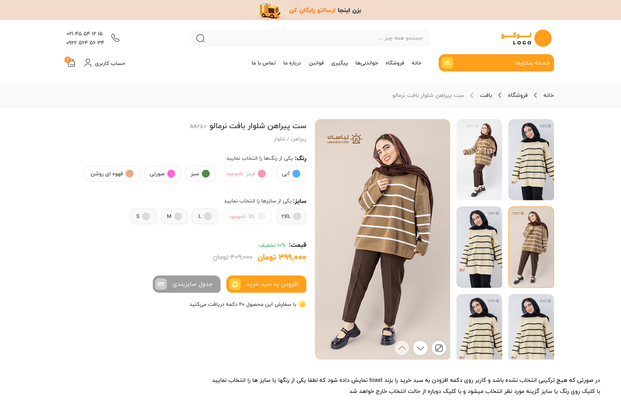Click the free-shipping truck banner
The height and width of the screenshot is (413, 621).
[310, 10]
